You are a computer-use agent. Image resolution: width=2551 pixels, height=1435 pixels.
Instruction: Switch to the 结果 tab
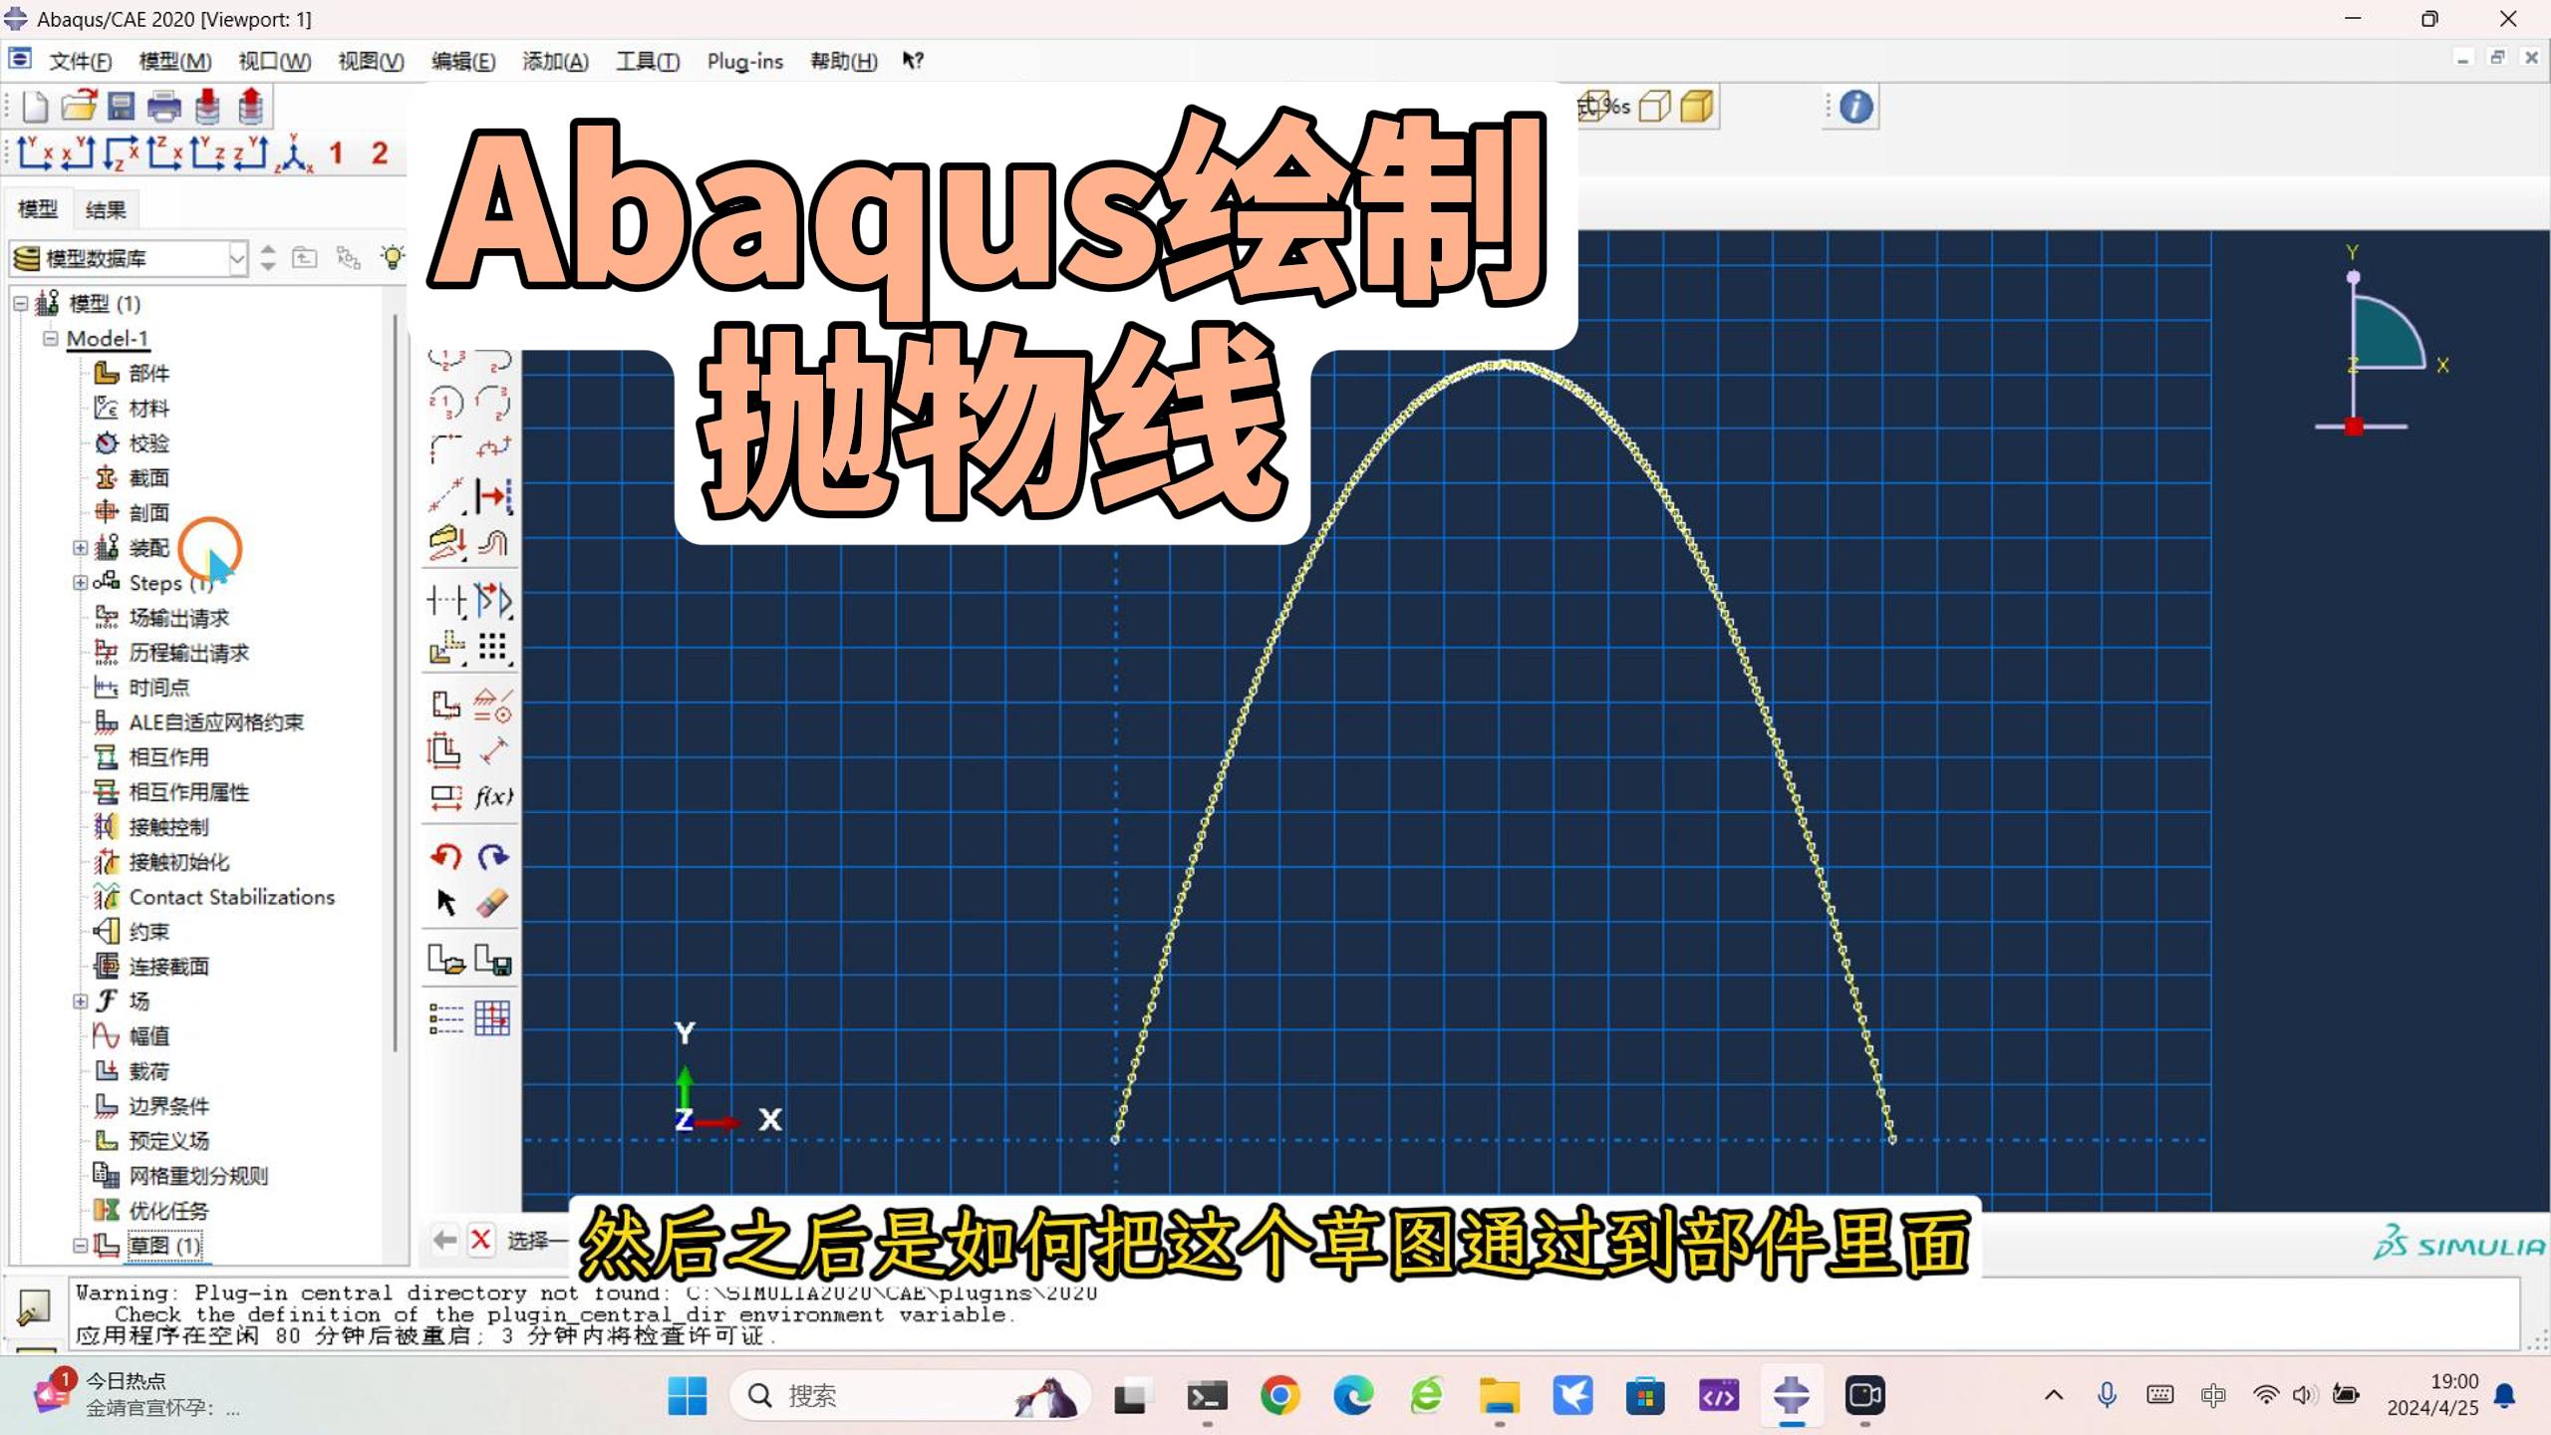[x=106, y=209]
